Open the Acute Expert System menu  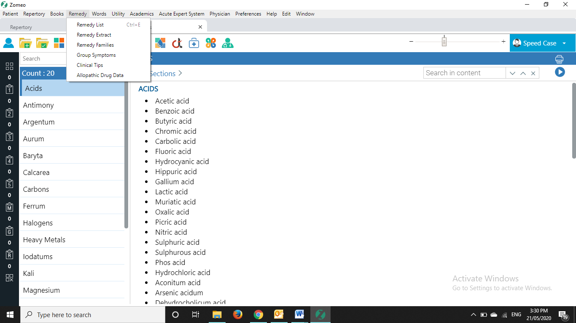[181, 14]
